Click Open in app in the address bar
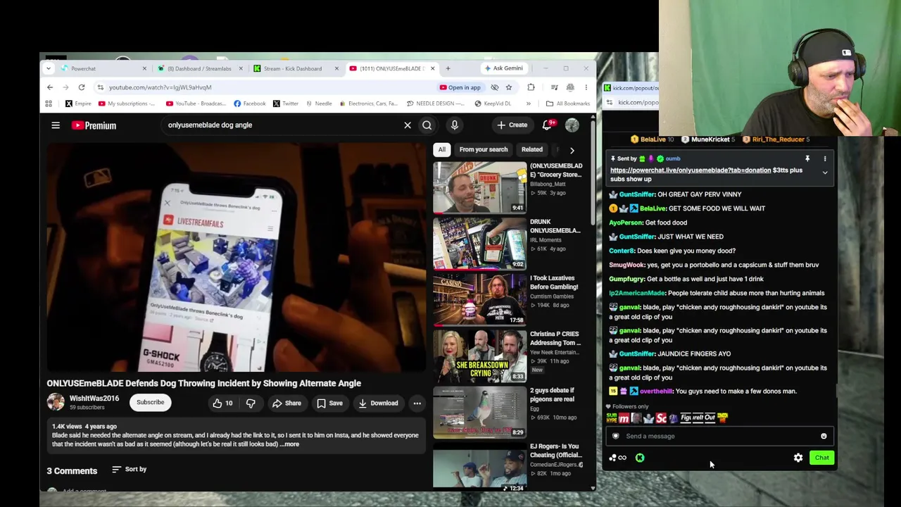The width and height of the screenshot is (901, 507). pyautogui.click(x=460, y=87)
